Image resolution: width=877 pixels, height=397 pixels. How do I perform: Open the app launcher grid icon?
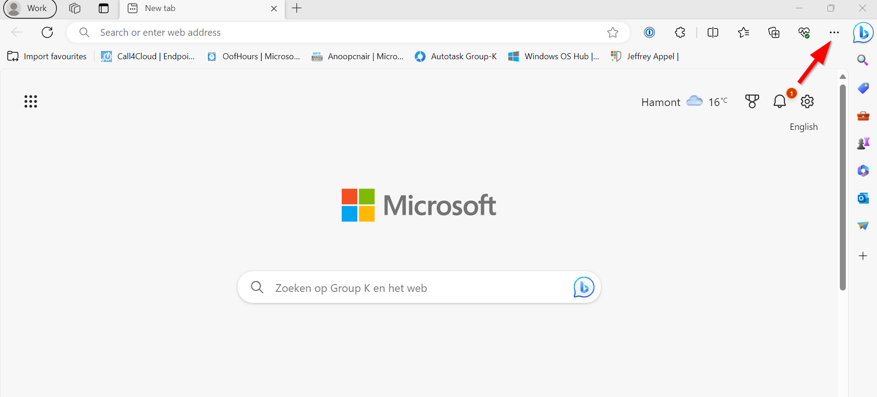tap(31, 101)
